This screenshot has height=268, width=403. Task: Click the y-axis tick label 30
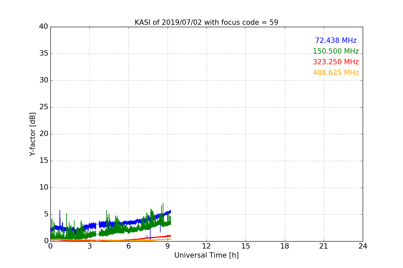point(44,80)
